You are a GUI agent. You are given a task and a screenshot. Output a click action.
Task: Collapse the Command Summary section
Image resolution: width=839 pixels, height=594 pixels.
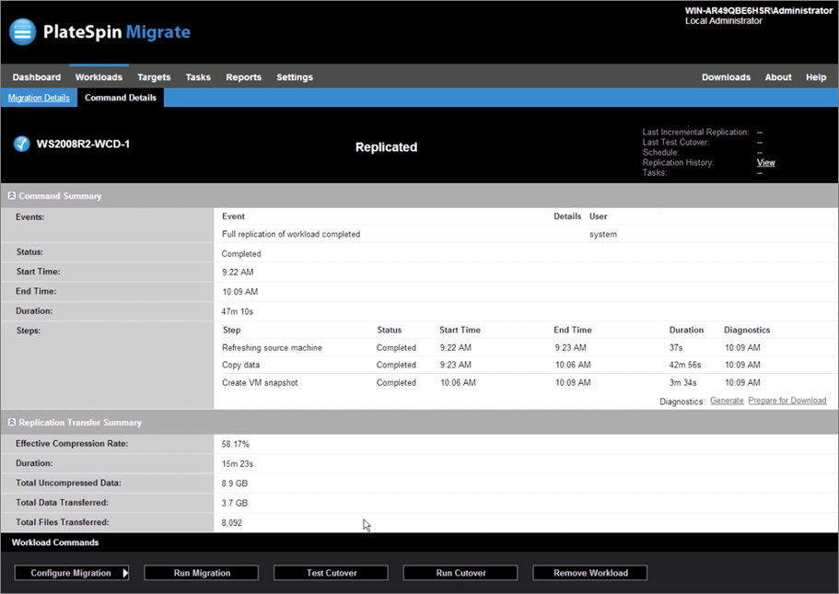12,196
